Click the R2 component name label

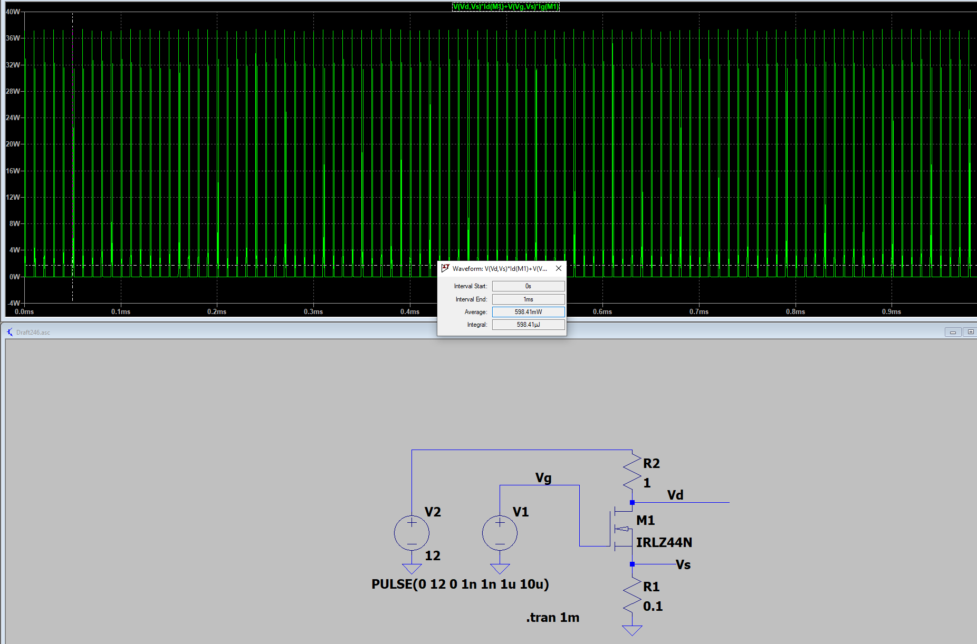click(652, 464)
